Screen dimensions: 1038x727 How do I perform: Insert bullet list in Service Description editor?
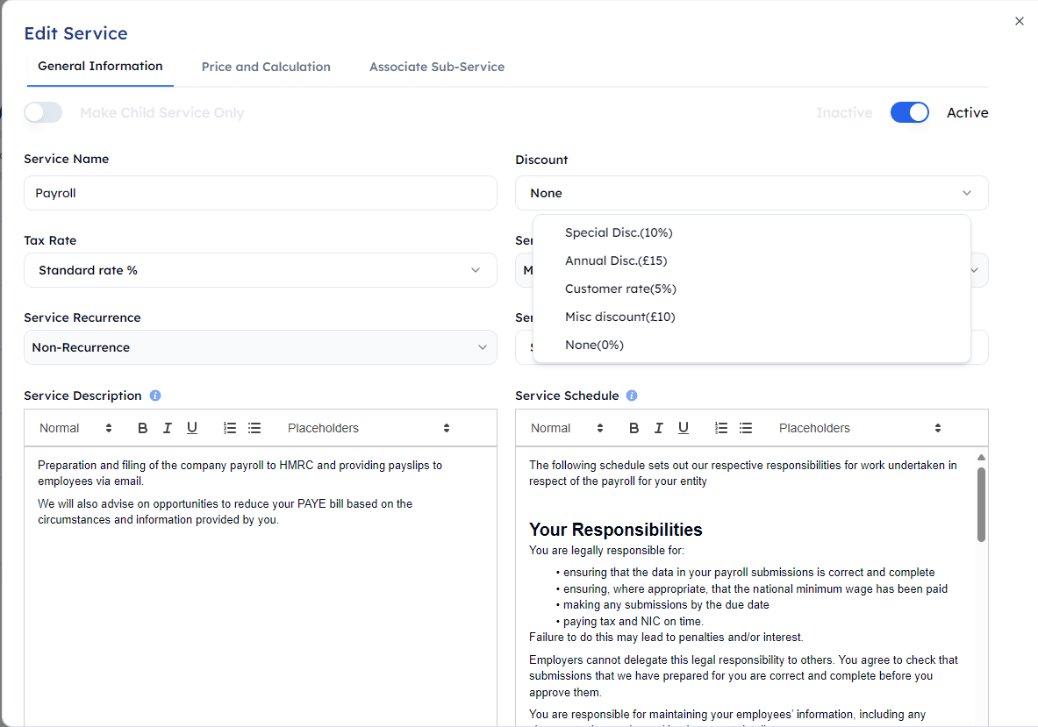click(254, 428)
